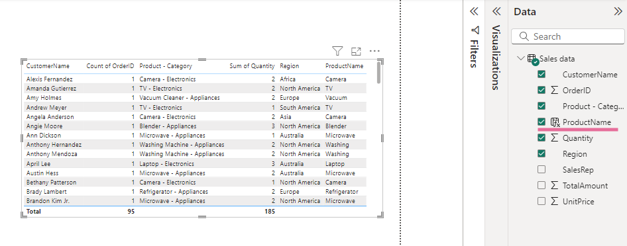Viewport: 627px width, 246px height.
Task: Click the calculated column icon beside ProductName
Action: coord(555,122)
